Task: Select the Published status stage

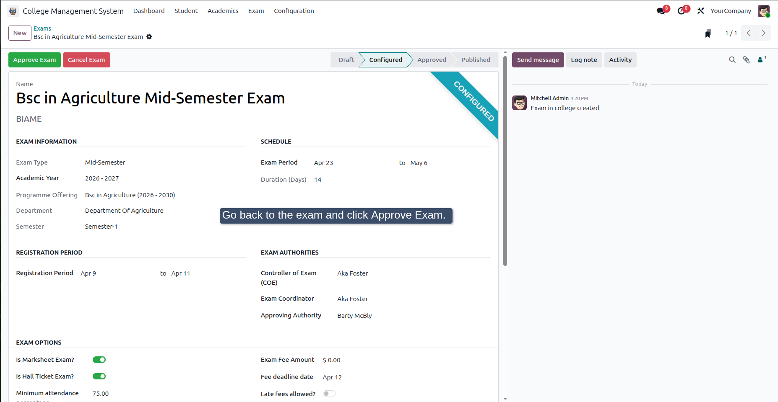Action: (x=476, y=60)
